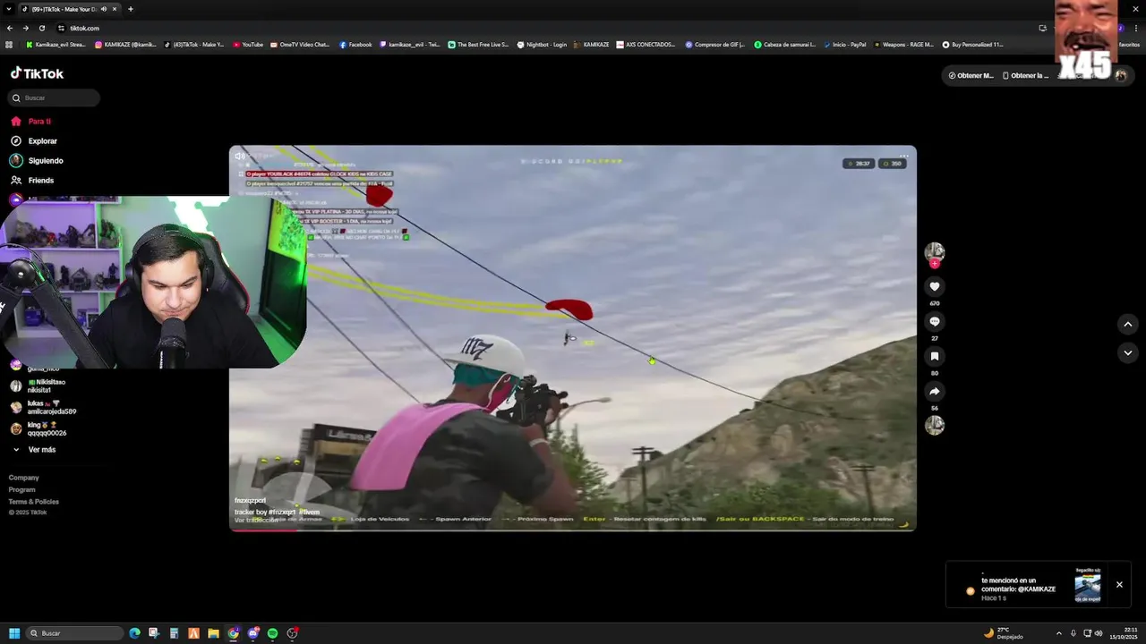Like the video with the heart icon
This screenshot has height=644, width=1146.
coord(935,286)
